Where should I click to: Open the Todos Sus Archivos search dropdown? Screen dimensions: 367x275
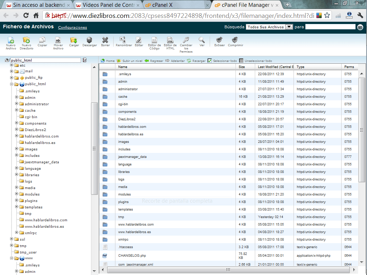click(269, 27)
